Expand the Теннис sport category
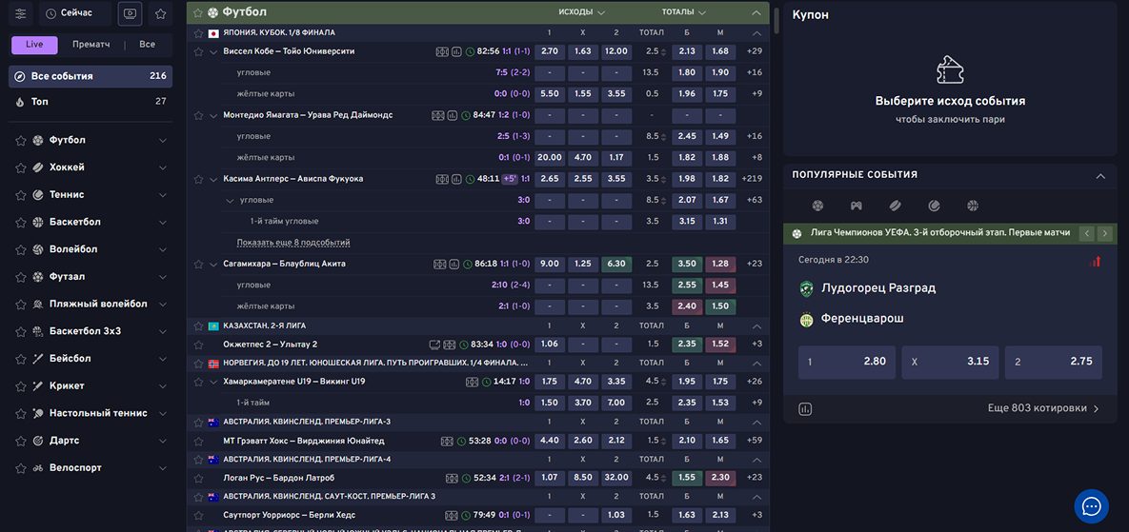 point(162,195)
